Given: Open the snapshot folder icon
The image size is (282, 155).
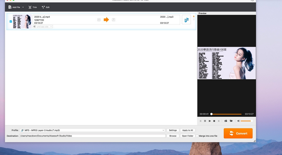Looking at the screenshot, I should pyautogui.click(x=231, y=121).
